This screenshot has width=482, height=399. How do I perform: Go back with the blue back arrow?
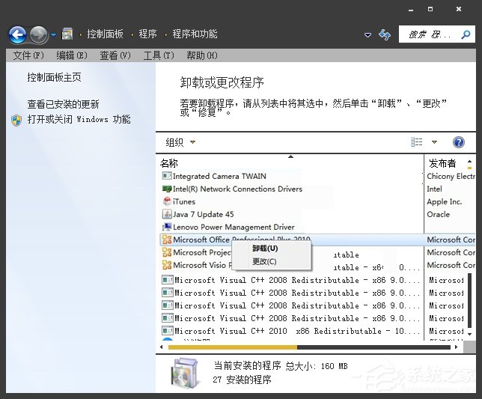(17, 34)
